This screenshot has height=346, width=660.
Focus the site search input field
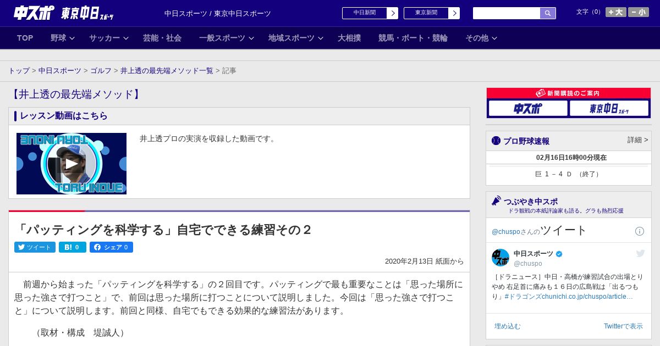[507, 13]
